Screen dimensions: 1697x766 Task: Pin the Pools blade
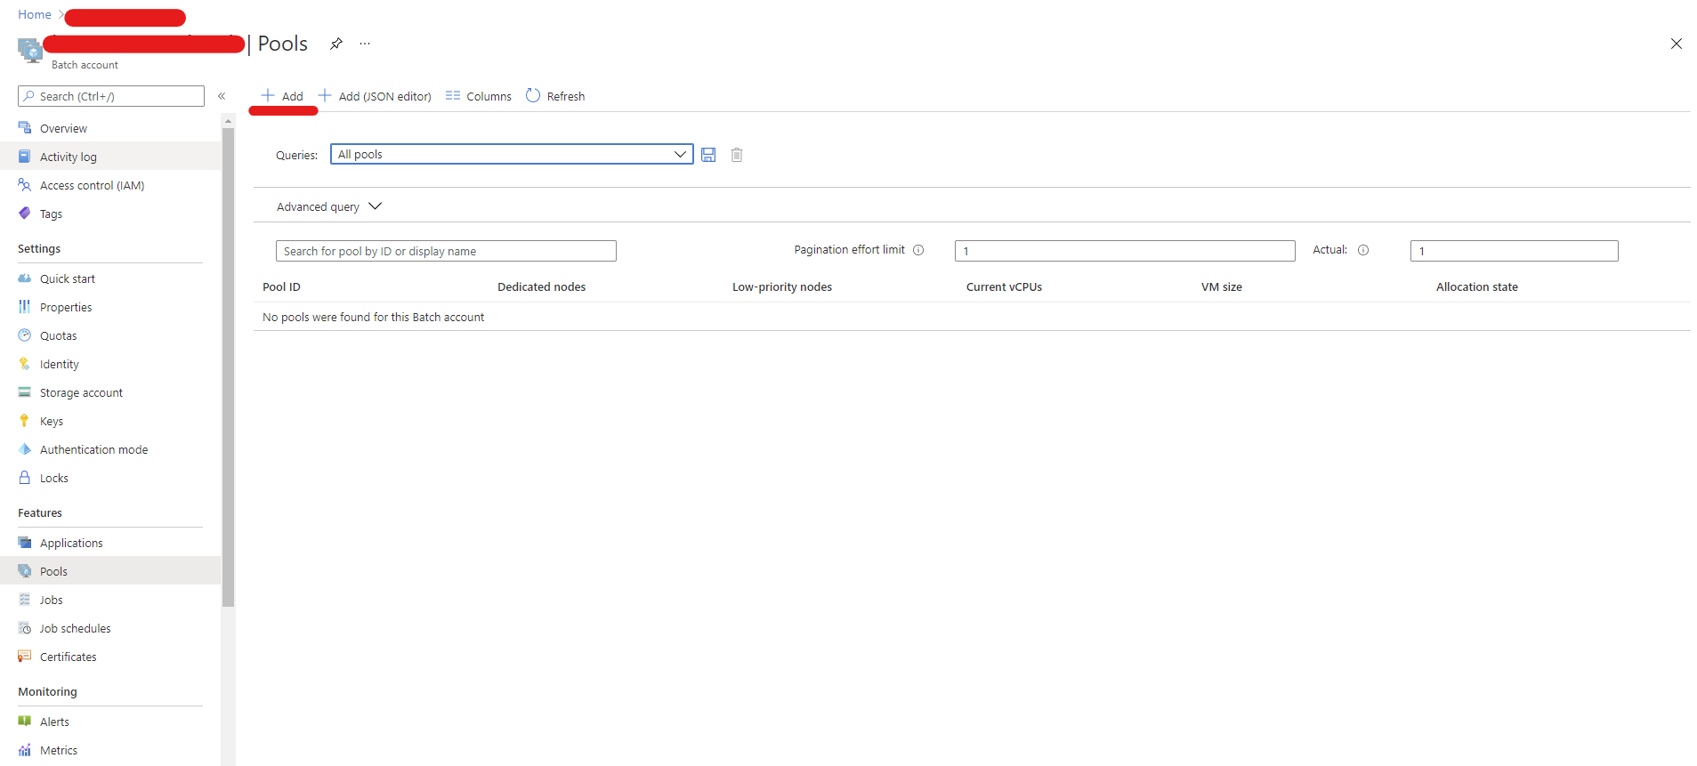point(335,44)
